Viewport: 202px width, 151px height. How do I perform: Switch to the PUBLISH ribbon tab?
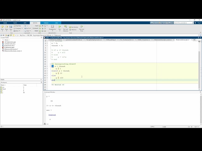[x=46, y=23]
